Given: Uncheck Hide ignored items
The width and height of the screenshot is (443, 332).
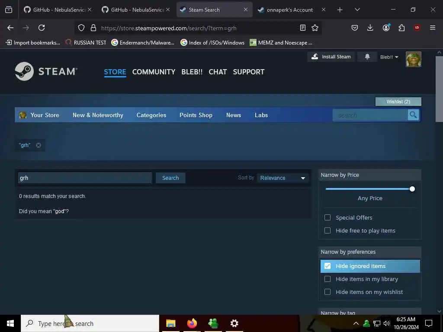Looking at the screenshot, I should pyautogui.click(x=327, y=266).
